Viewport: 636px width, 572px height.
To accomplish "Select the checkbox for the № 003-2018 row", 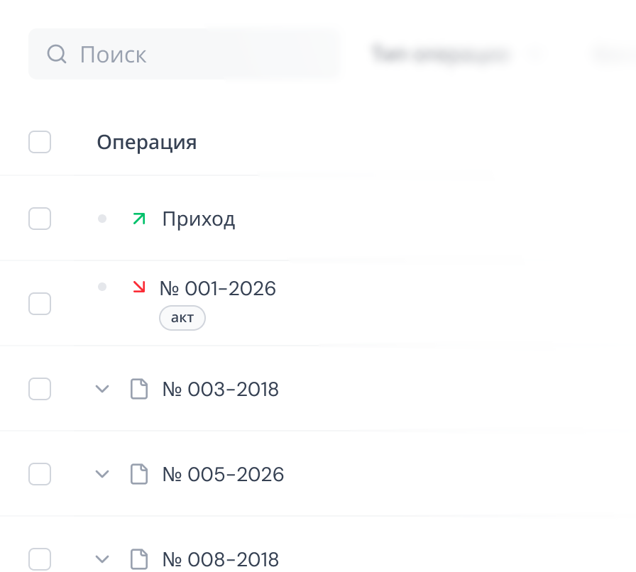I will coord(40,389).
